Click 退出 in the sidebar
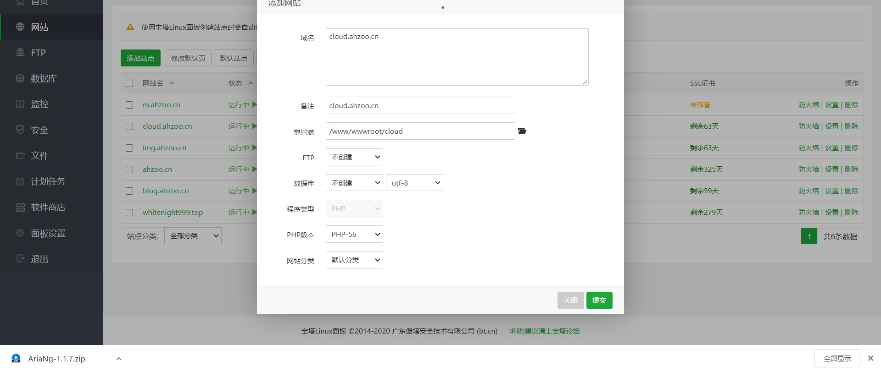 pos(51,259)
